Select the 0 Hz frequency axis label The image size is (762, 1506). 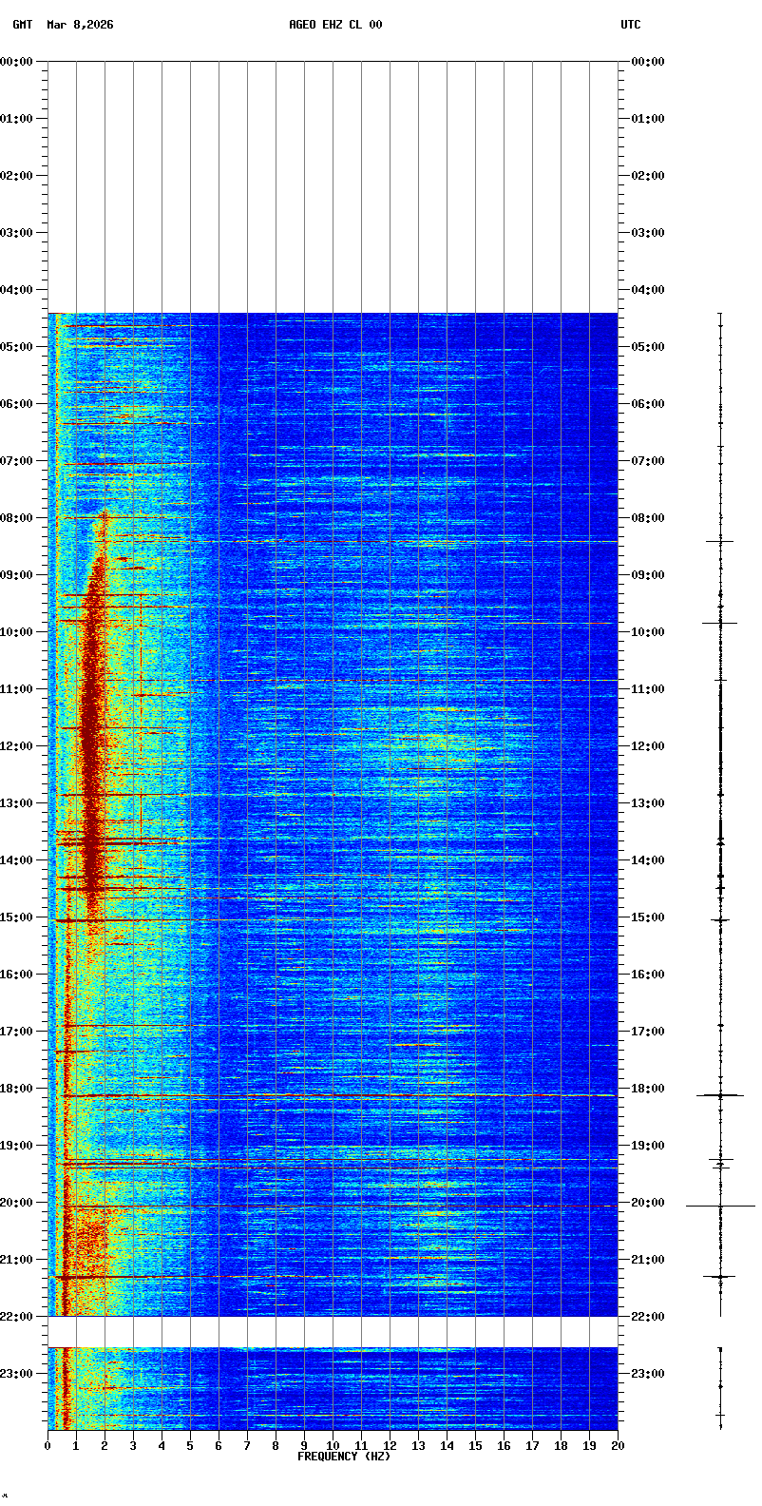coord(48,1446)
